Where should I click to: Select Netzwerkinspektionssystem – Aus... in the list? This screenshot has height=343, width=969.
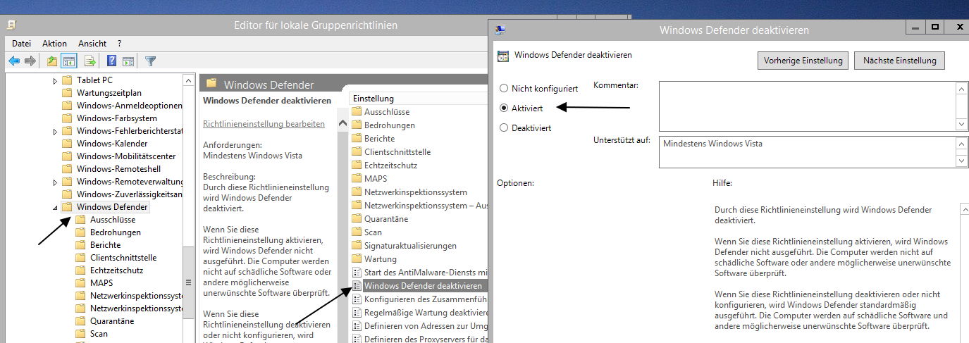click(x=426, y=206)
